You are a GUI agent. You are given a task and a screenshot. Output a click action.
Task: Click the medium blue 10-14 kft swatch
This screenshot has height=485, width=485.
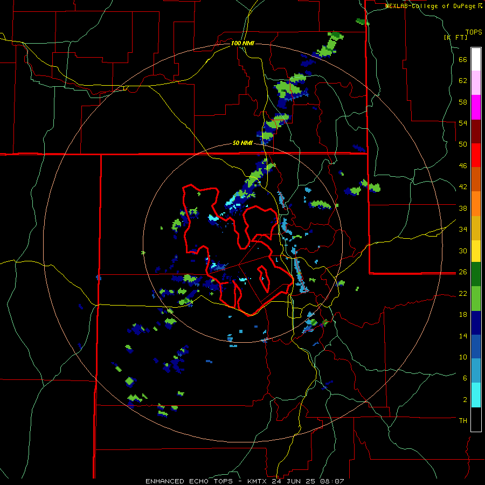click(x=476, y=347)
